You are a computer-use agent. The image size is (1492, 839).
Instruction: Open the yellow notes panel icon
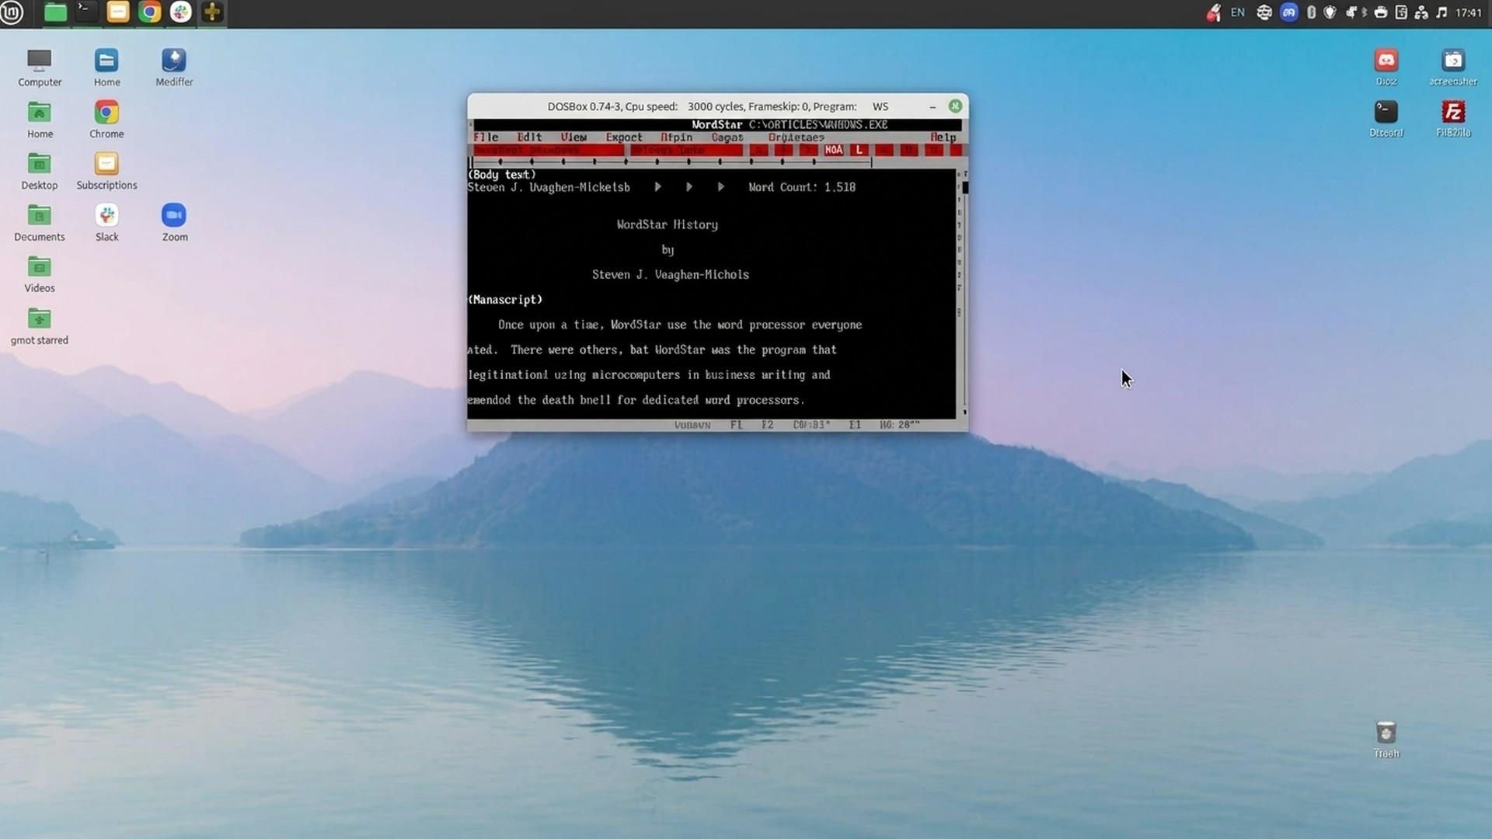tap(118, 12)
